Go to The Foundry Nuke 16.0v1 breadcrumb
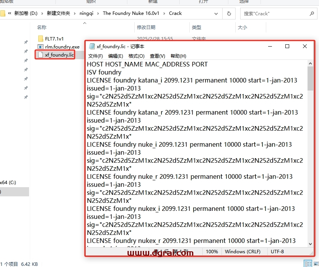 pos(131,13)
